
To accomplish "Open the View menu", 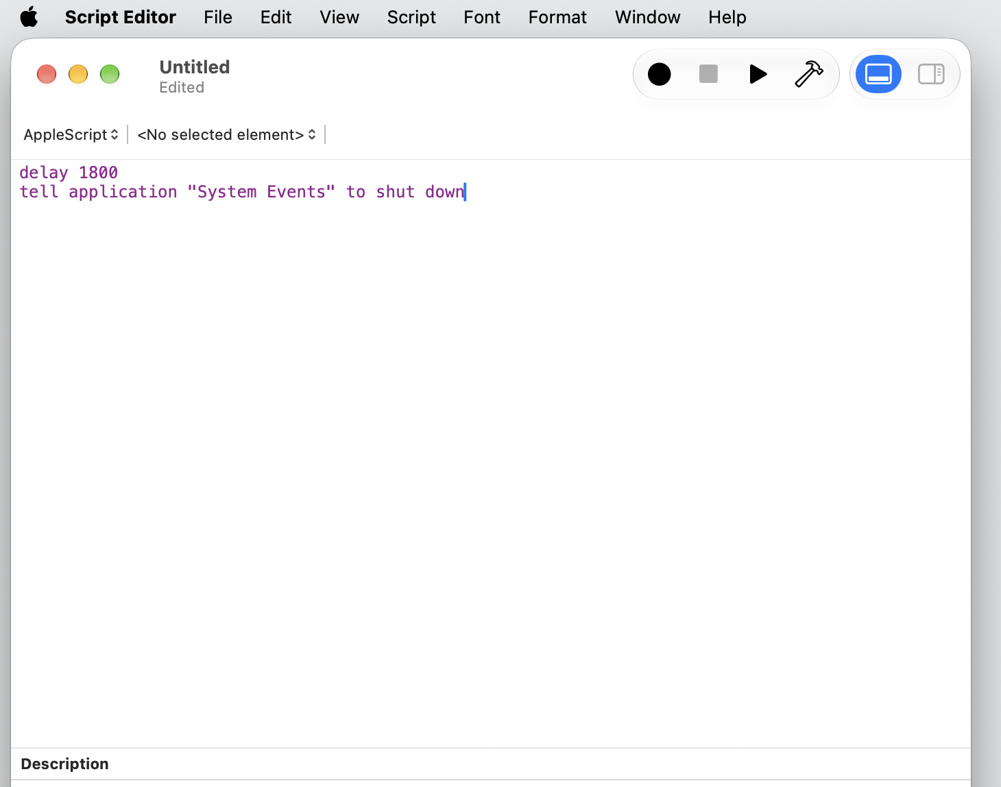I will coord(339,17).
